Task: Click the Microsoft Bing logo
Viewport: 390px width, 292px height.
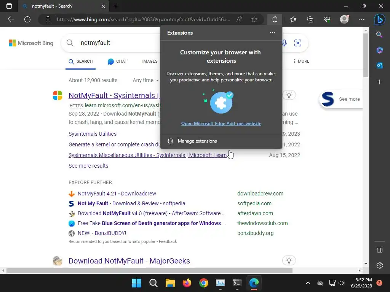Action: (31, 43)
